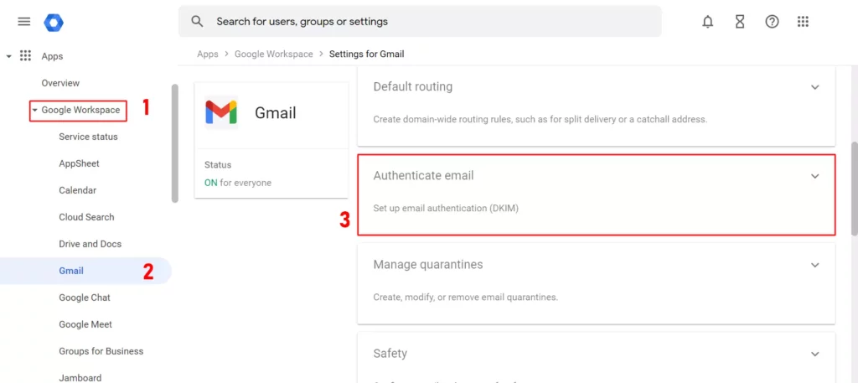The width and height of the screenshot is (858, 383).
Task: Open Cloud Search in the sidebar
Action: click(x=86, y=217)
